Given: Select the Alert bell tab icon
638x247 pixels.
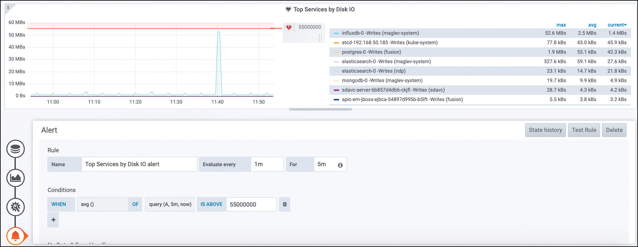Looking at the screenshot, I should tap(15, 236).
